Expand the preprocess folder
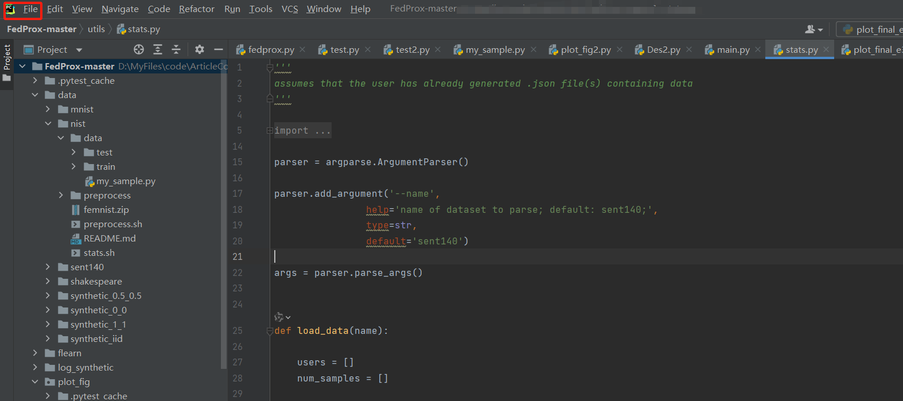The image size is (903, 401). coord(61,196)
